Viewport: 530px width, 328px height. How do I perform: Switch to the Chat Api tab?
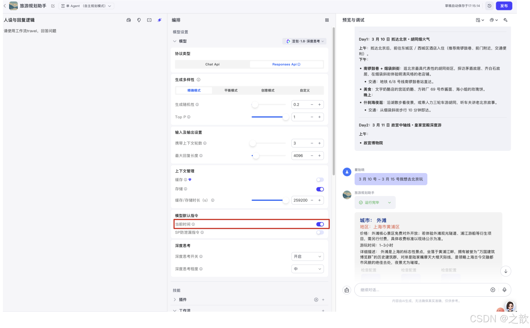pos(212,64)
